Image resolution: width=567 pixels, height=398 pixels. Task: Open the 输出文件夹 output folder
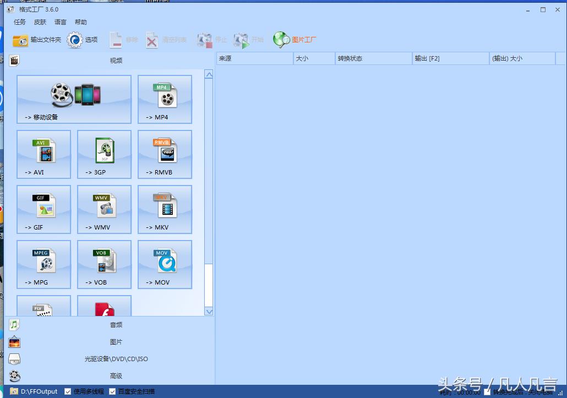tap(37, 40)
